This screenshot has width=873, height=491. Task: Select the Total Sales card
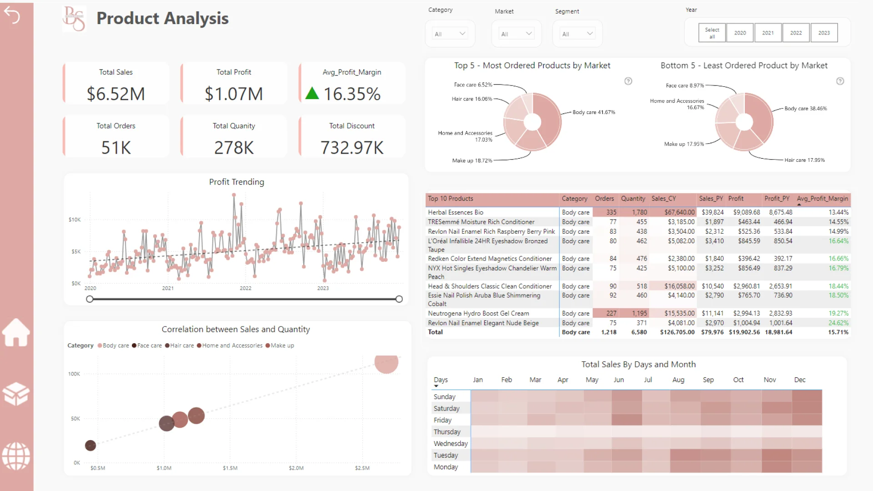click(116, 84)
